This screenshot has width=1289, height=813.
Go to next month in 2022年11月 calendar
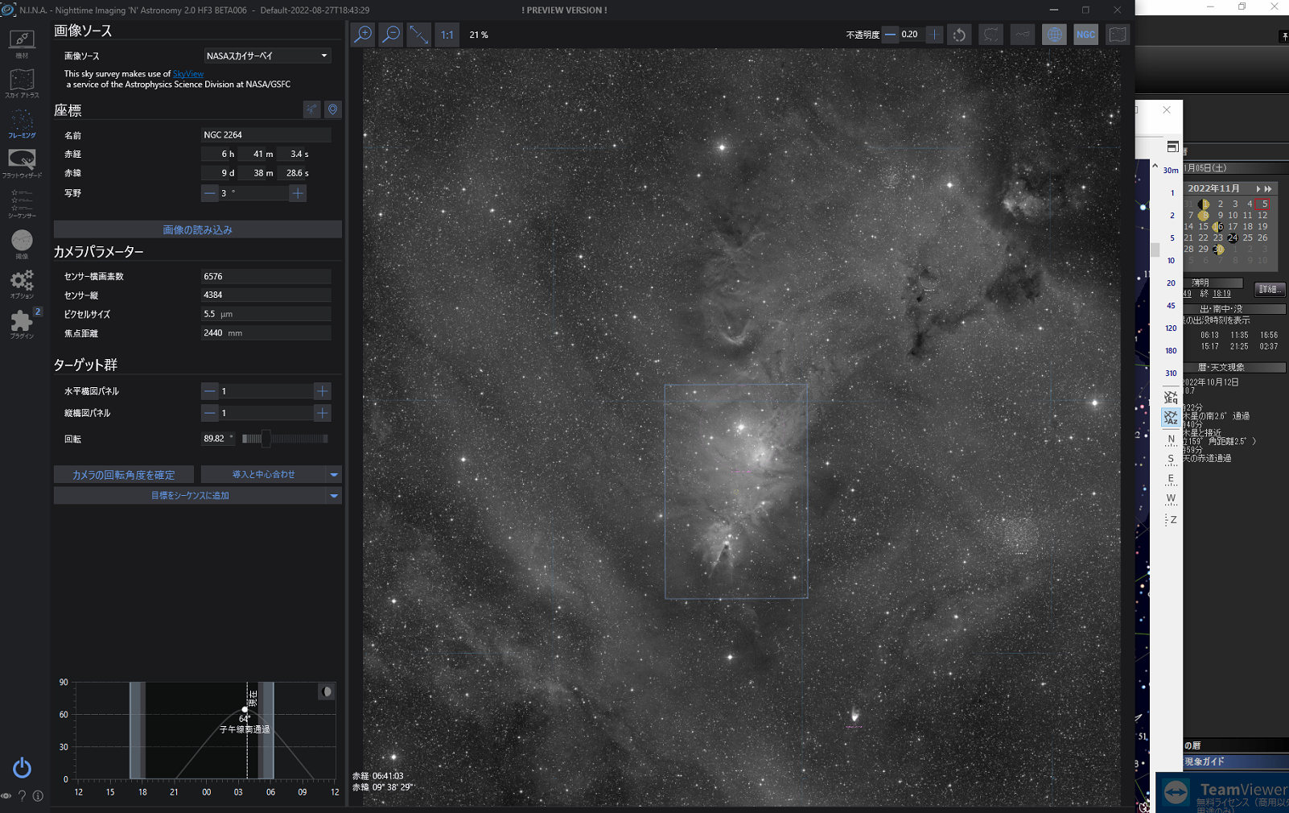(x=1258, y=188)
